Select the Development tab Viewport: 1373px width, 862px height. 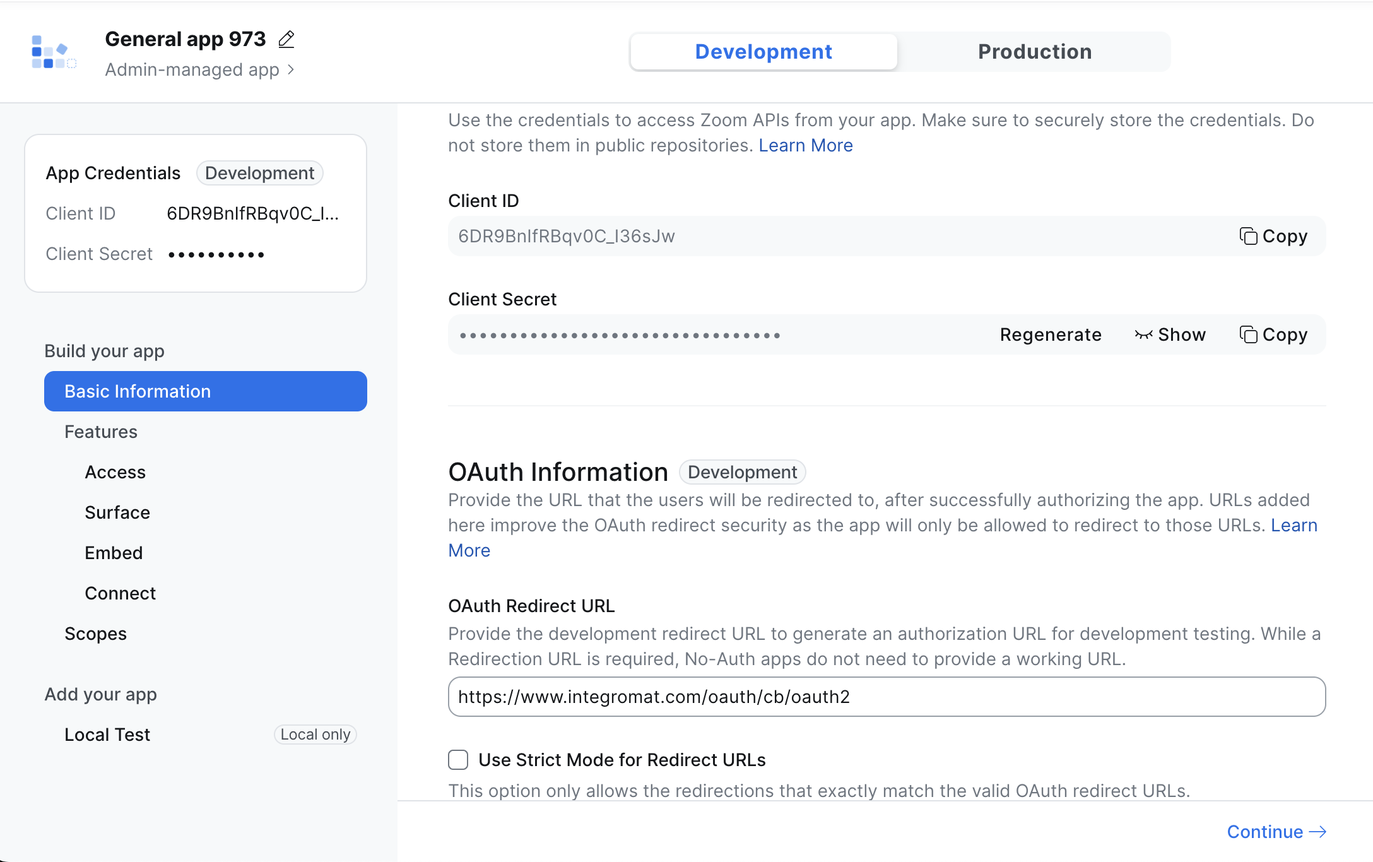763,52
